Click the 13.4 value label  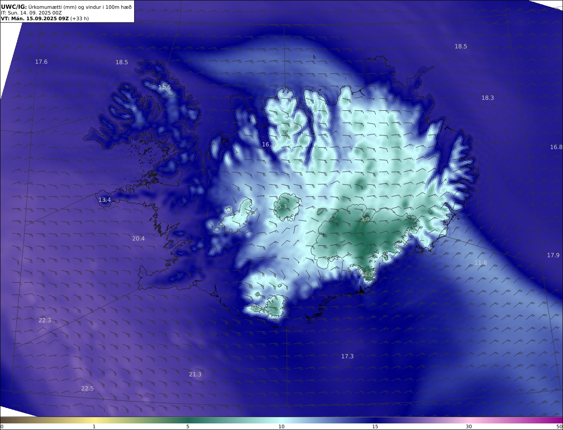[x=105, y=200]
